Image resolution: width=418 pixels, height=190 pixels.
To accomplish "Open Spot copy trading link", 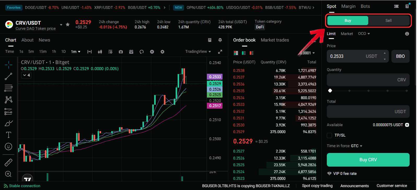I will pos(317,186).
